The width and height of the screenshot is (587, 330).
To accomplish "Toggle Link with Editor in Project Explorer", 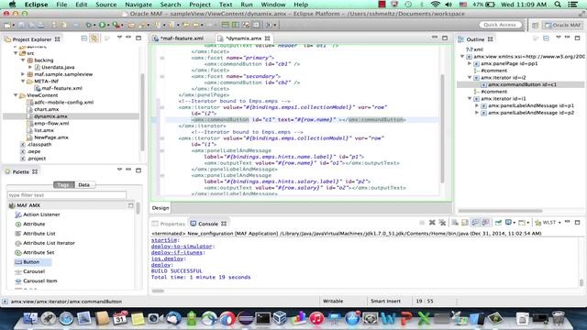I will [94, 38].
